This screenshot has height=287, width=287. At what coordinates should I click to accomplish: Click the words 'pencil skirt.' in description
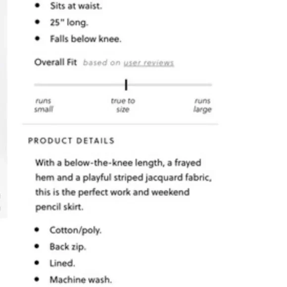(59, 207)
